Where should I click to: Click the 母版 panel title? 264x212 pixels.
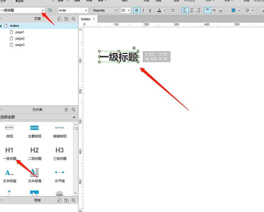point(37,200)
